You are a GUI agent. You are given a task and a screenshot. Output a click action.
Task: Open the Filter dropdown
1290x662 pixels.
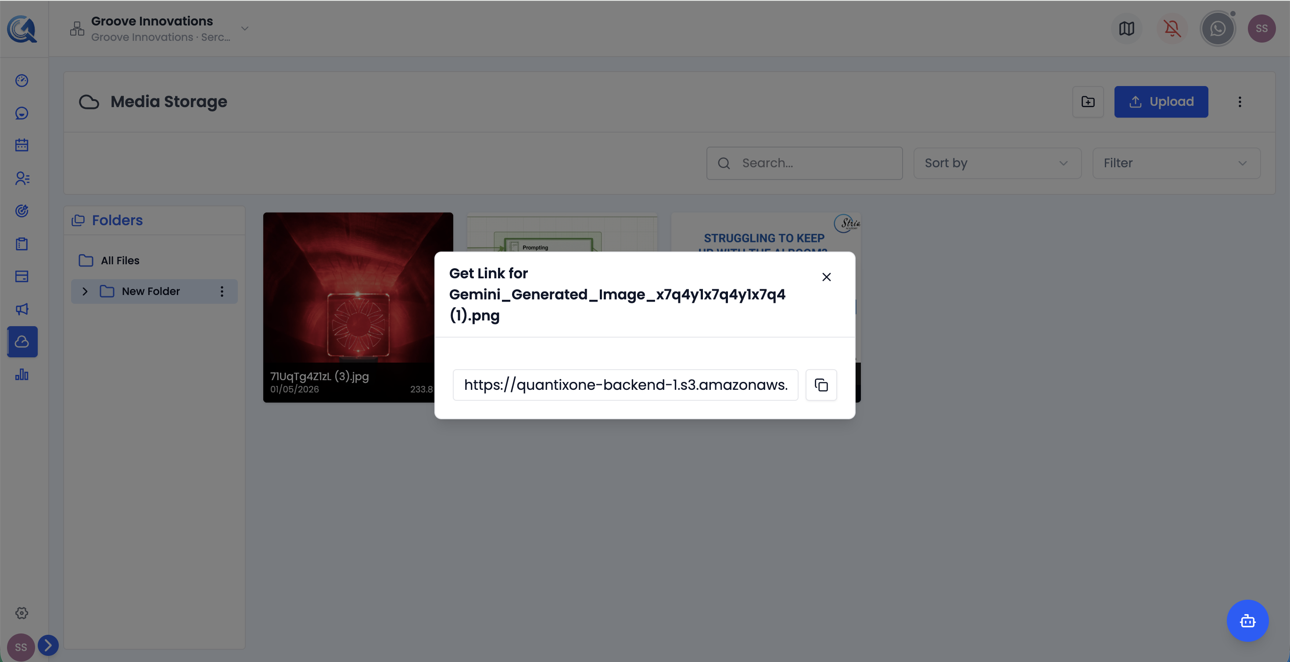(1176, 163)
